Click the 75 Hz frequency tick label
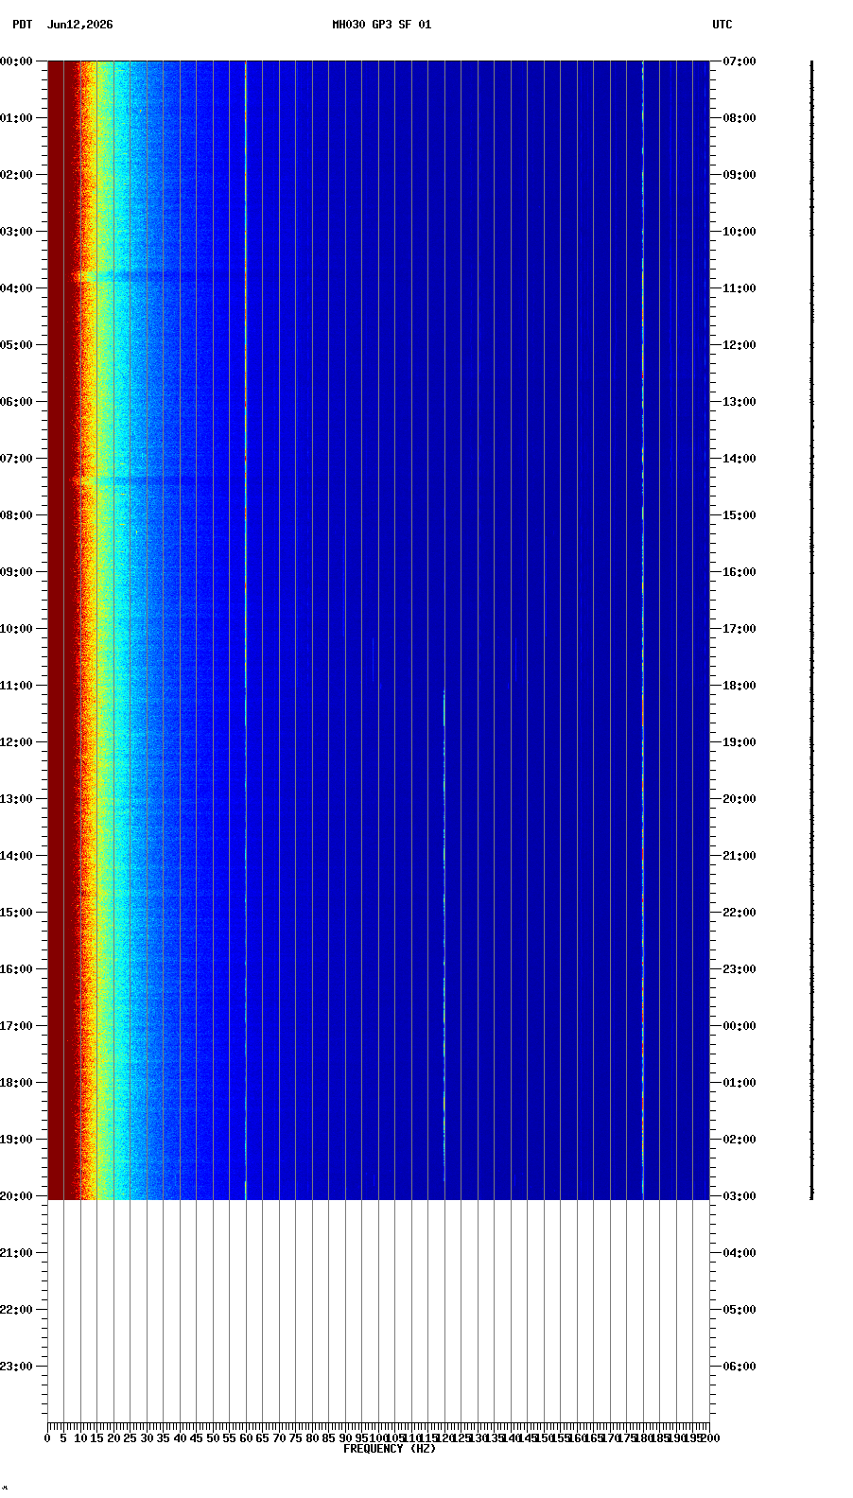This screenshot has width=853, height=1498. 295,1438
